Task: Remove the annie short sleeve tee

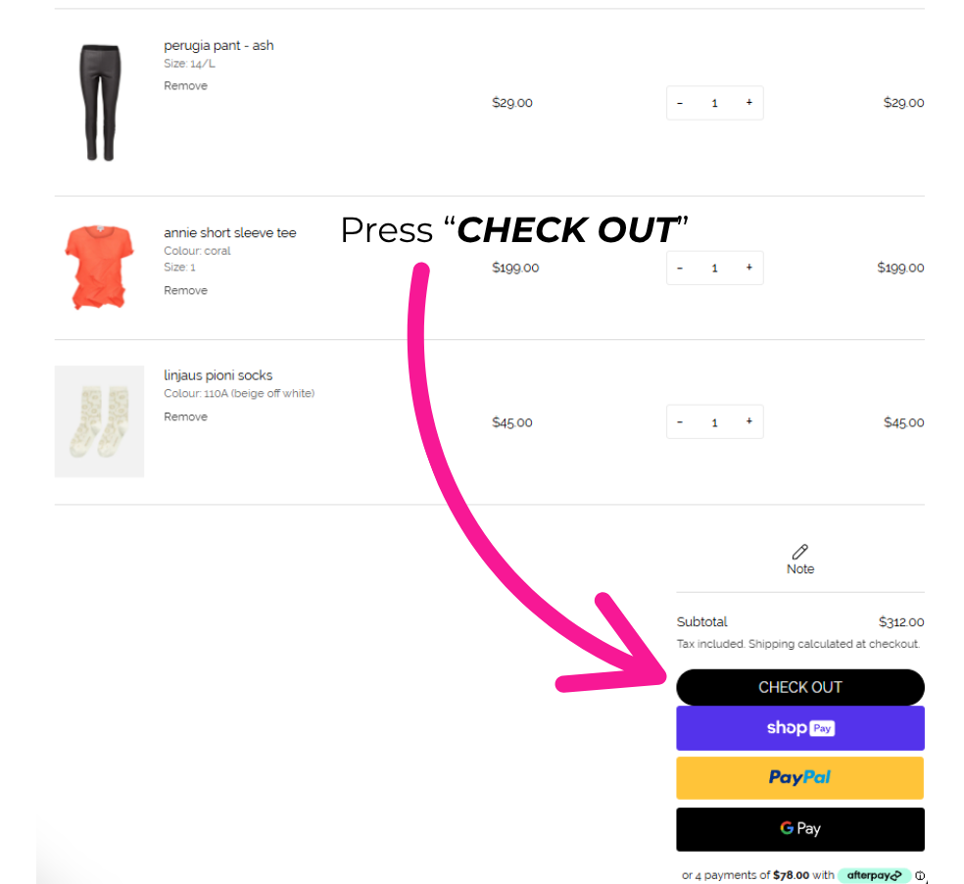Action: click(x=185, y=291)
